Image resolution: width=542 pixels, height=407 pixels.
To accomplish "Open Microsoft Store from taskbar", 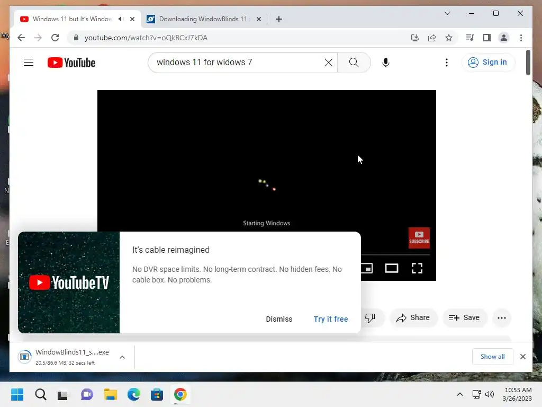I will [x=157, y=394].
